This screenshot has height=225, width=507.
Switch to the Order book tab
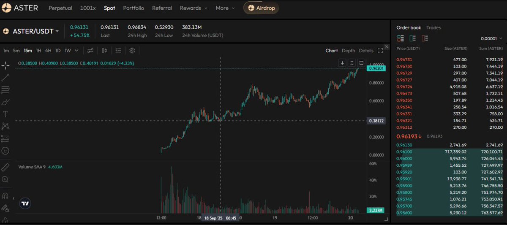coord(409,27)
